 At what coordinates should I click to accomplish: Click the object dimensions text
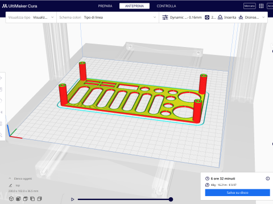(23, 191)
